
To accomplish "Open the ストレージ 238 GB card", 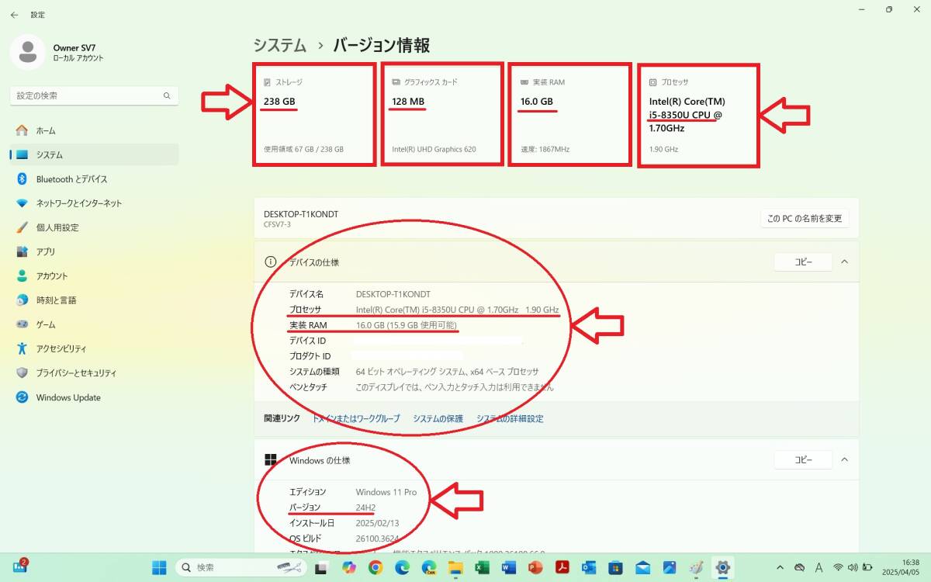I will [x=314, y=114].
